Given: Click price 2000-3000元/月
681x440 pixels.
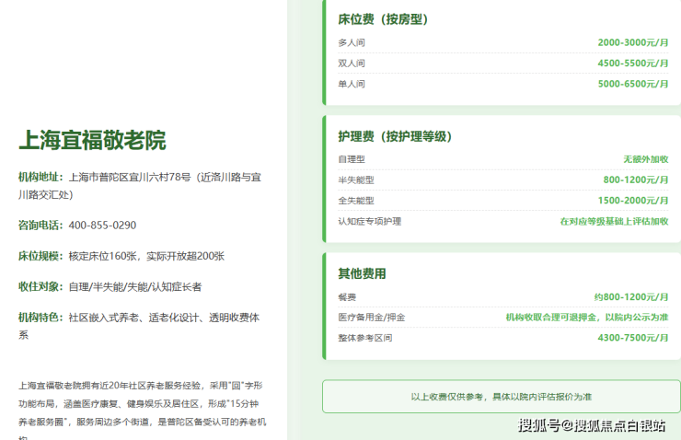Looking at the screenshot, I should coord(633,42).
